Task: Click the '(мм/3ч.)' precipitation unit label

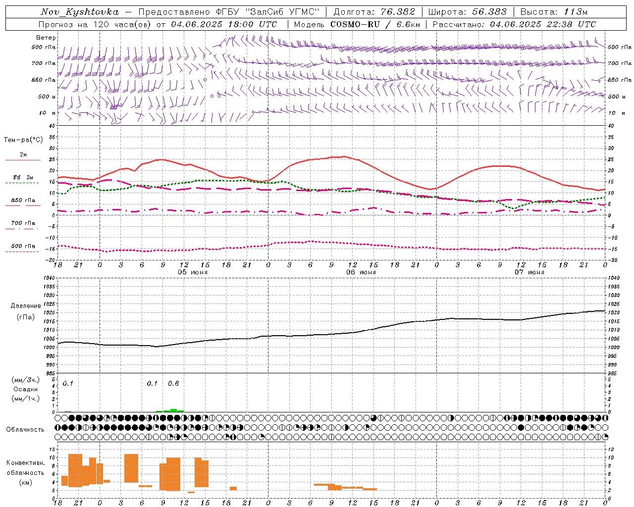Action: [26, 380]
